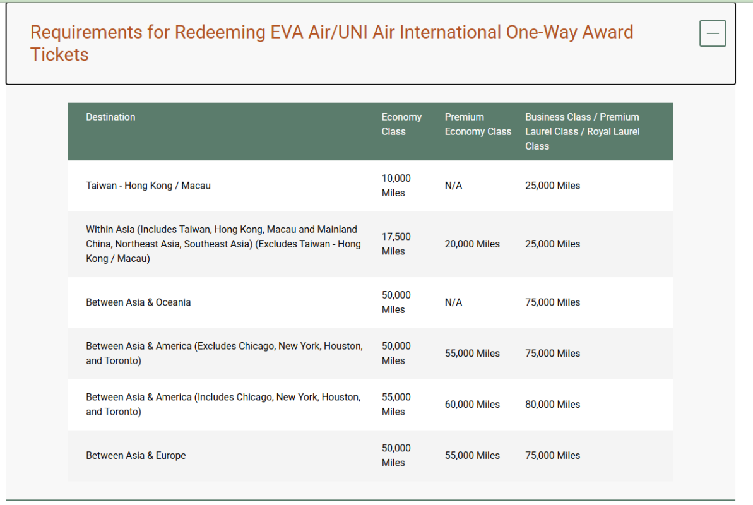Click '55,000 Miles' economy in Includes Chicago row
This screenshot has width=753, height=505.
[396, 405]
